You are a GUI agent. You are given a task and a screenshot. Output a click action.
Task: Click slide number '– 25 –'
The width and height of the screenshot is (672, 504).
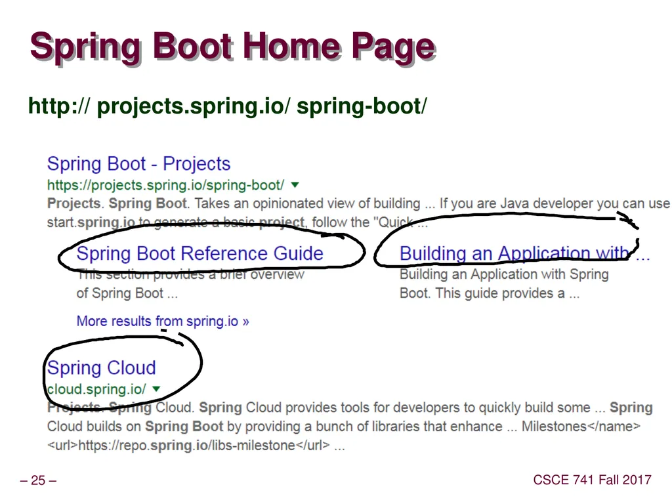38,480
